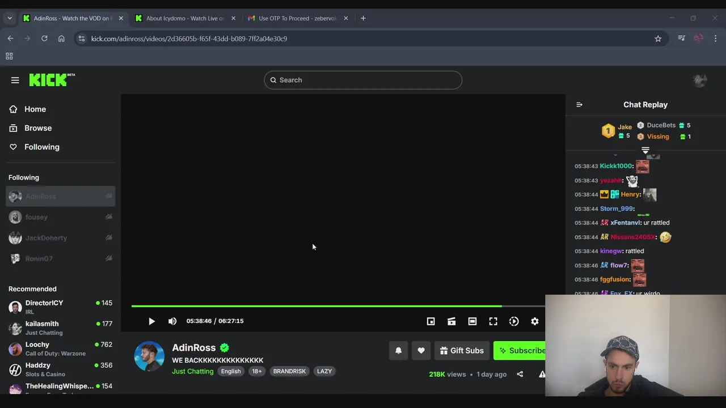Open video settings gear

click(x=535, y=321)
